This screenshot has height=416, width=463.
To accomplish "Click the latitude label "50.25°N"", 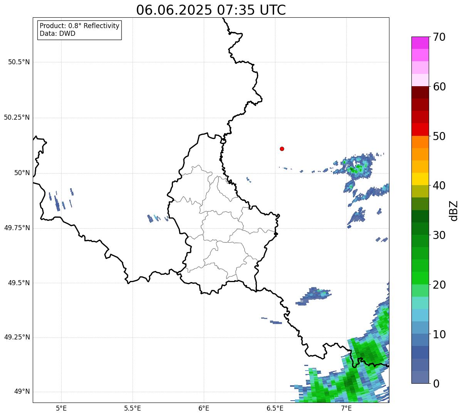I will click(17, 117).
